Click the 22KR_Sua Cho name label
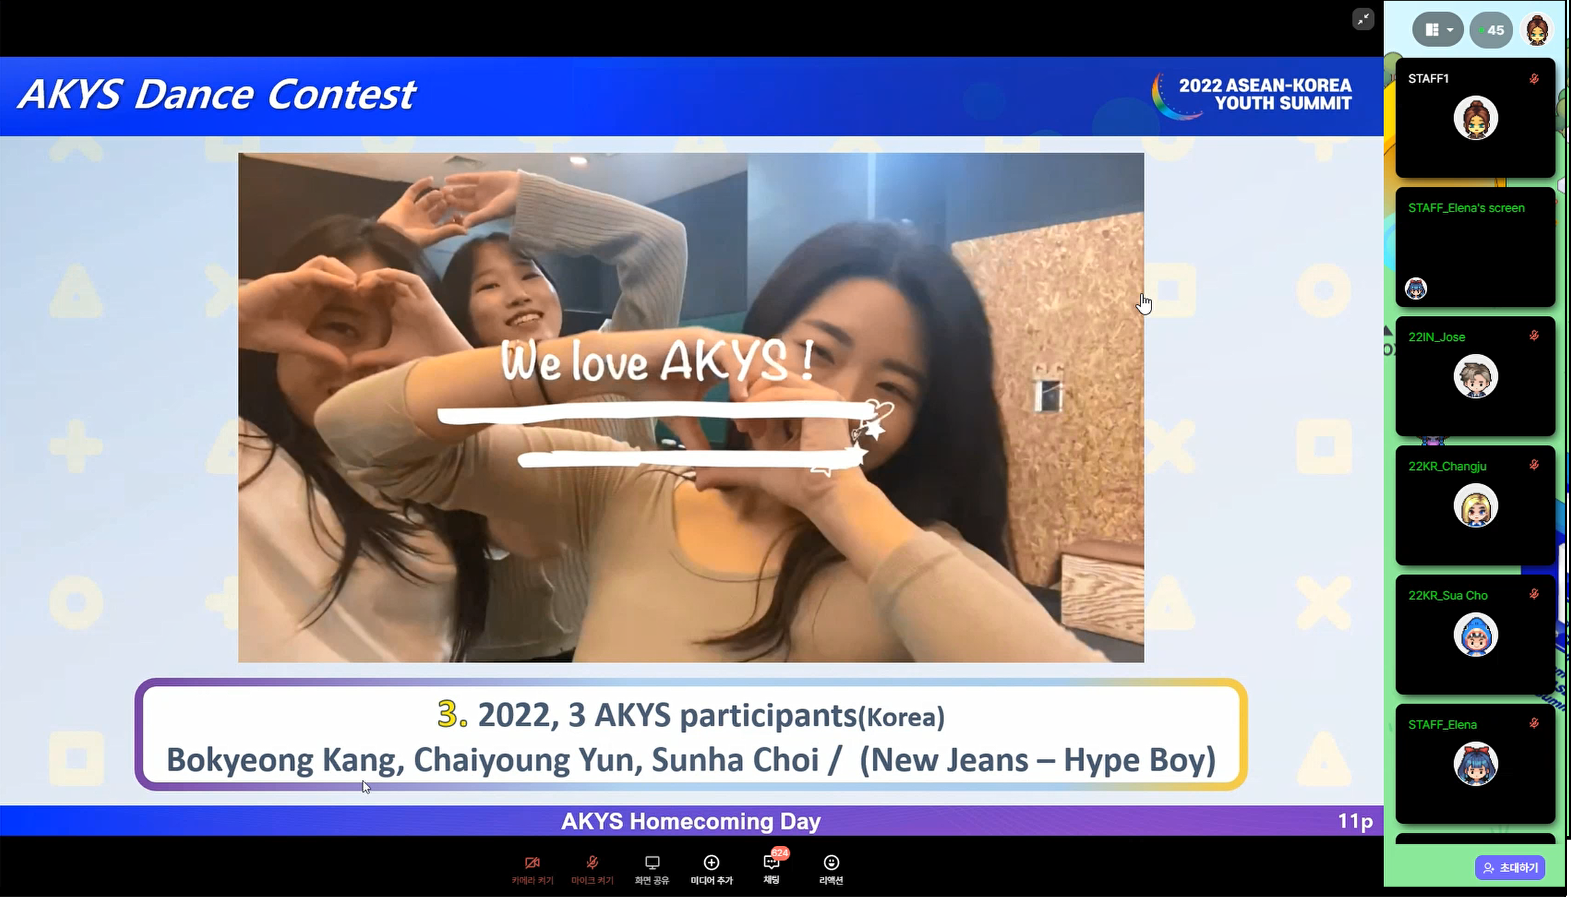 pyautogui.click(x=1447, y=595)
